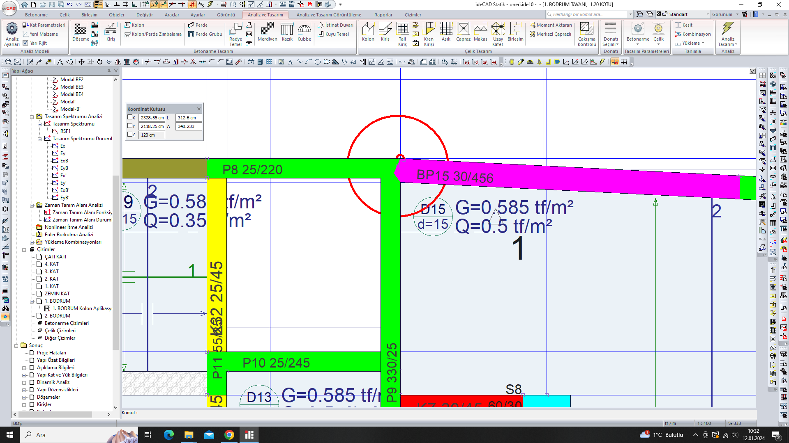Open the Donatı Seçimi dropdown

pyautogui.click(x=611, y=42)
